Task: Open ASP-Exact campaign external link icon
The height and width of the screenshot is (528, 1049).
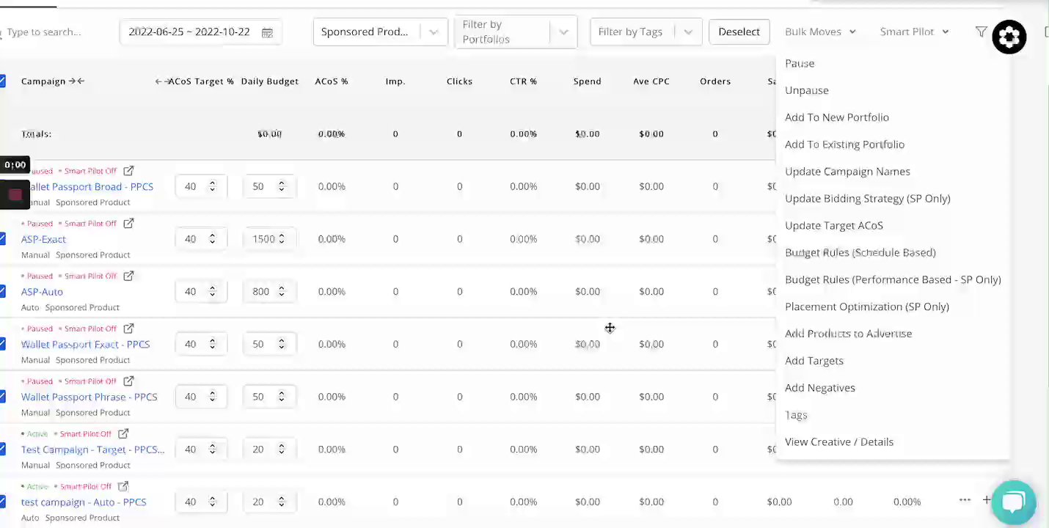Action: coord(128,223)
